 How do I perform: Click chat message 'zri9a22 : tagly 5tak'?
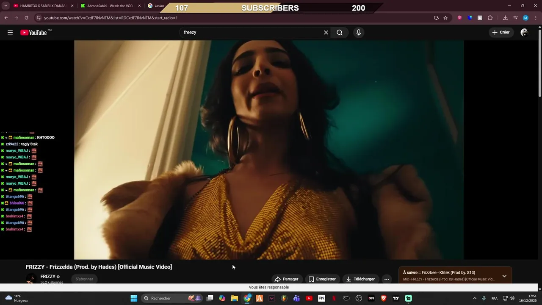19,144
